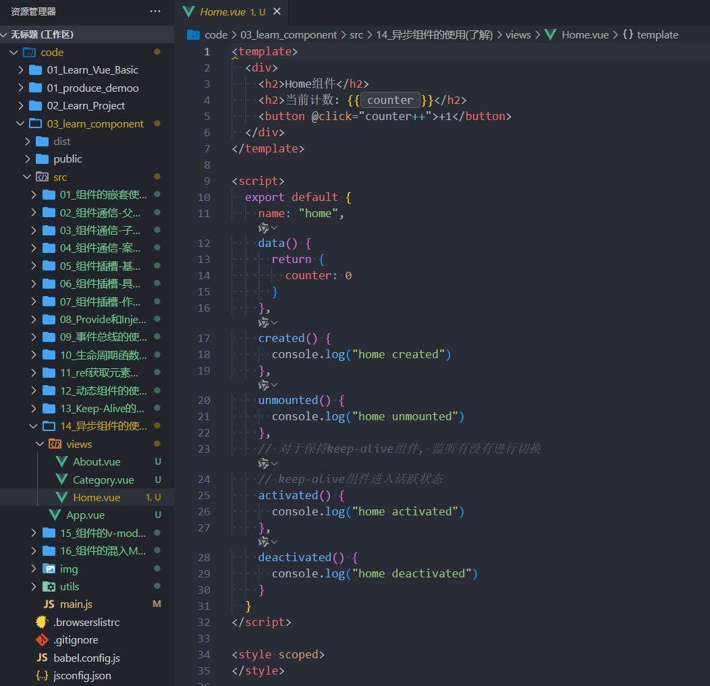Click JS icon of main.js file
The width and height of the screenshot is (710, 686).
click(x=49, y=604)
